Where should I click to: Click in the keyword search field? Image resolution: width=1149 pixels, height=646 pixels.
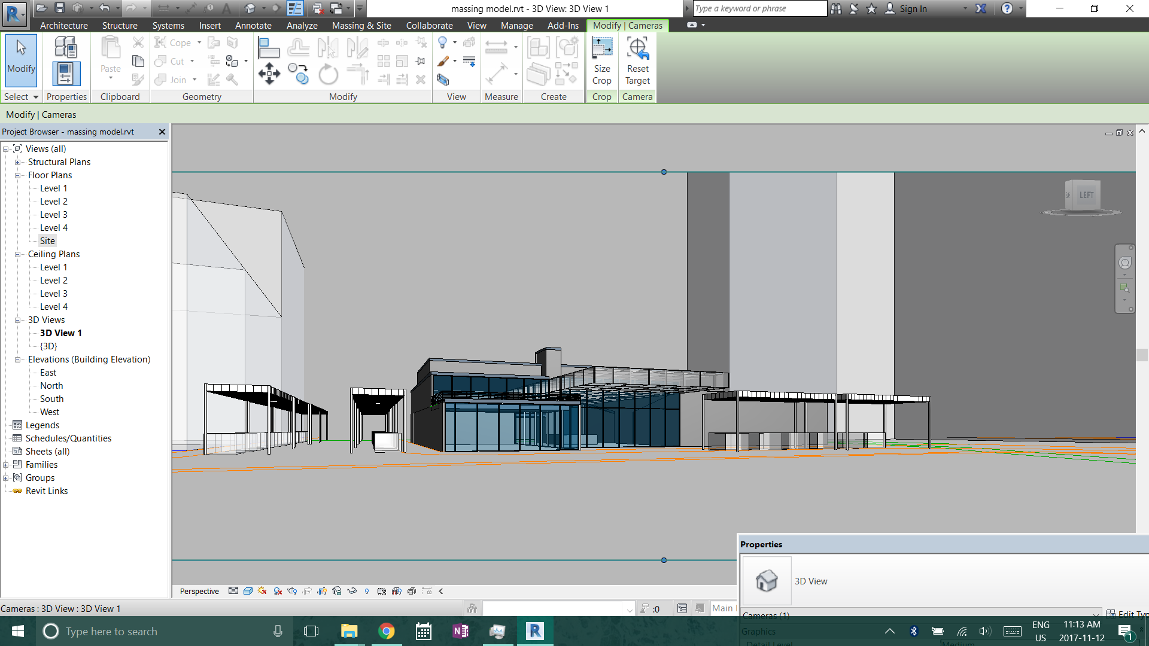tap(759, 8)
